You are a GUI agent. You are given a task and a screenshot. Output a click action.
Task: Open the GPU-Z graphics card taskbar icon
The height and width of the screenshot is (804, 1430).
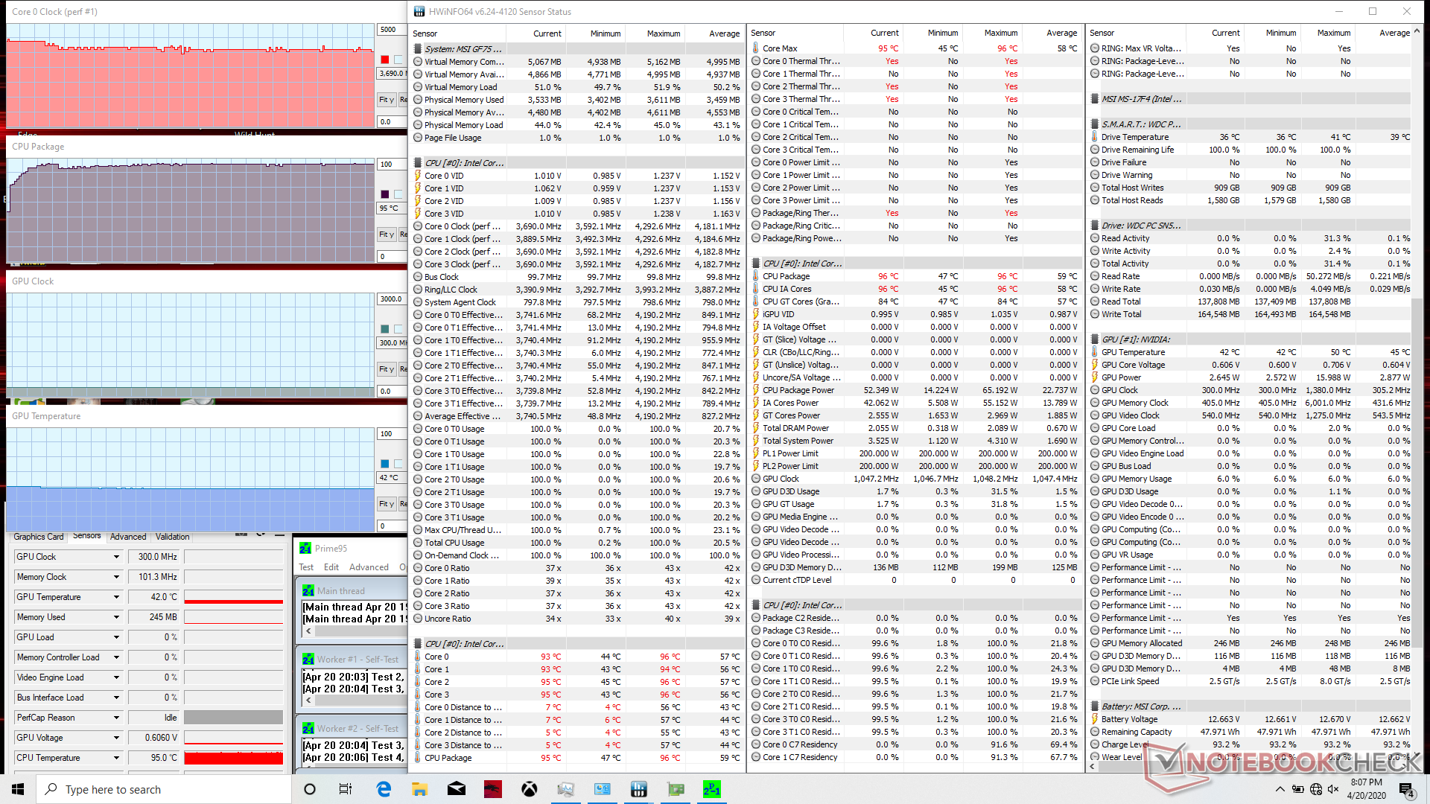click(675, 789)
